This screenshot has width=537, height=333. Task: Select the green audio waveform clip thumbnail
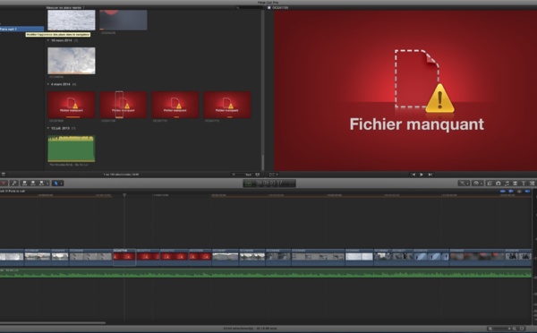(72, 149)
